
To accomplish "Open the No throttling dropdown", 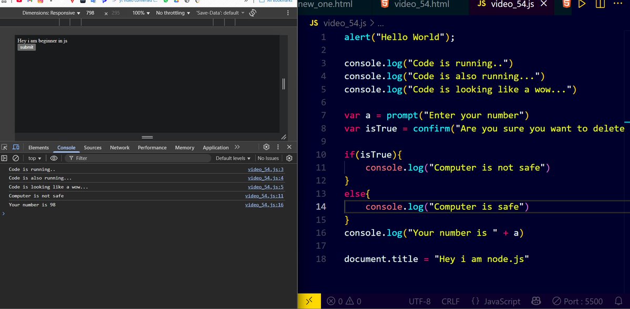I will tap(173, 13).
